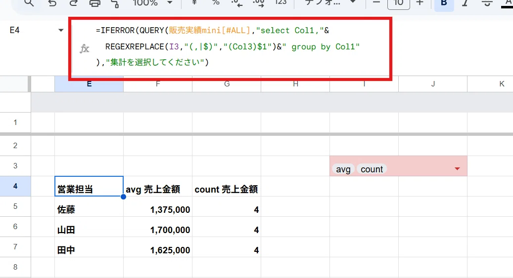Click cell containing count 売上金額
This screenshot has width=513, height=278.
click(x=227, y=186)
